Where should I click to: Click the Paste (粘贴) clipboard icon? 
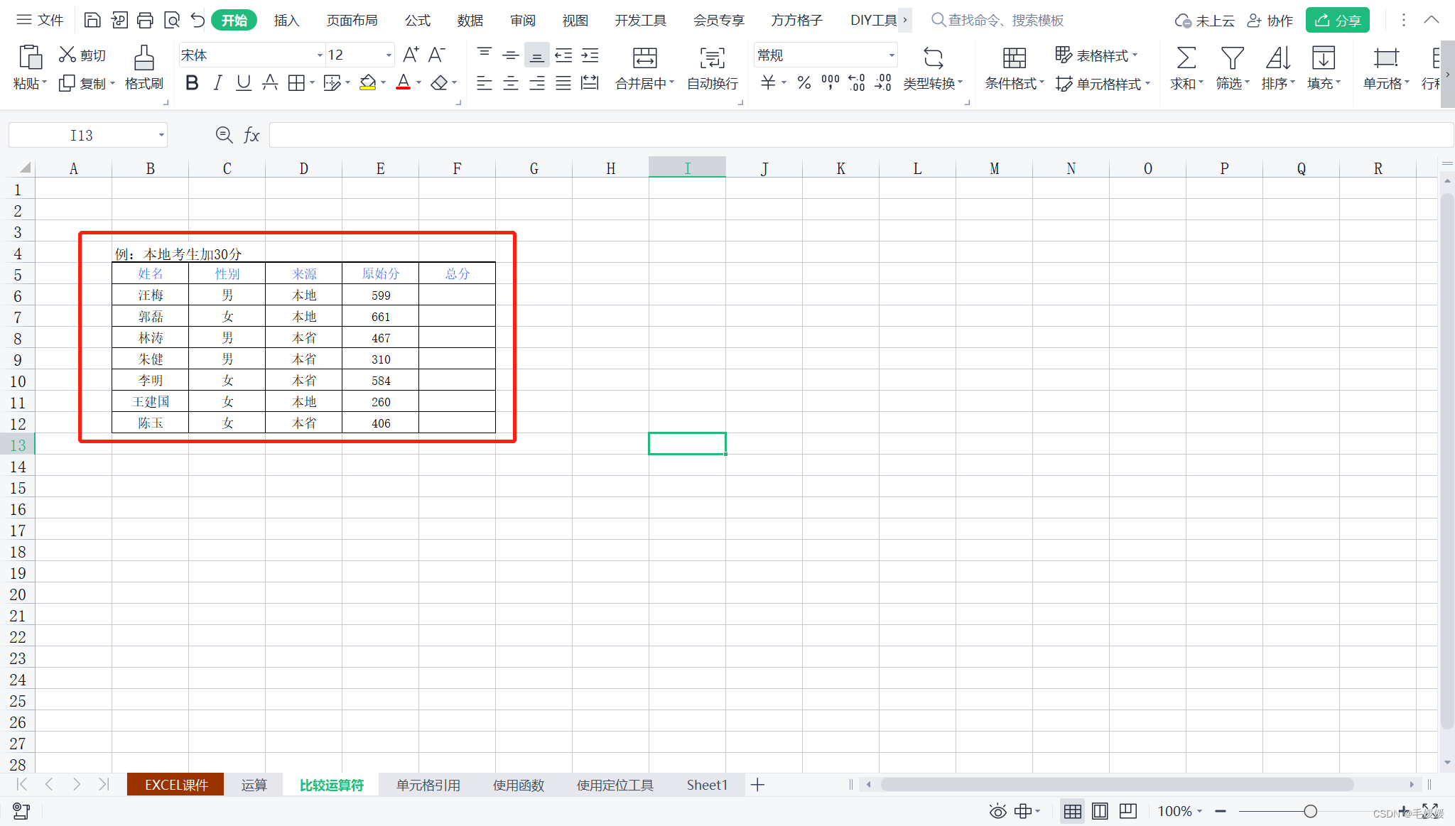click(x=31, y=57)
